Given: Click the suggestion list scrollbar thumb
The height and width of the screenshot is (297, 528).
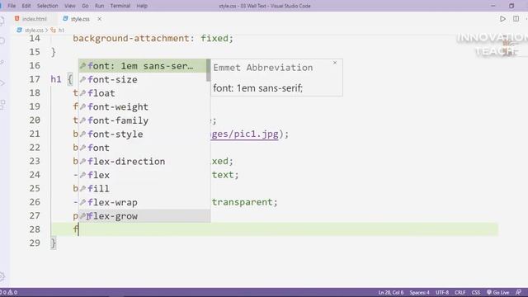Looking at the screenshot, I should click(x=209, y=70).
